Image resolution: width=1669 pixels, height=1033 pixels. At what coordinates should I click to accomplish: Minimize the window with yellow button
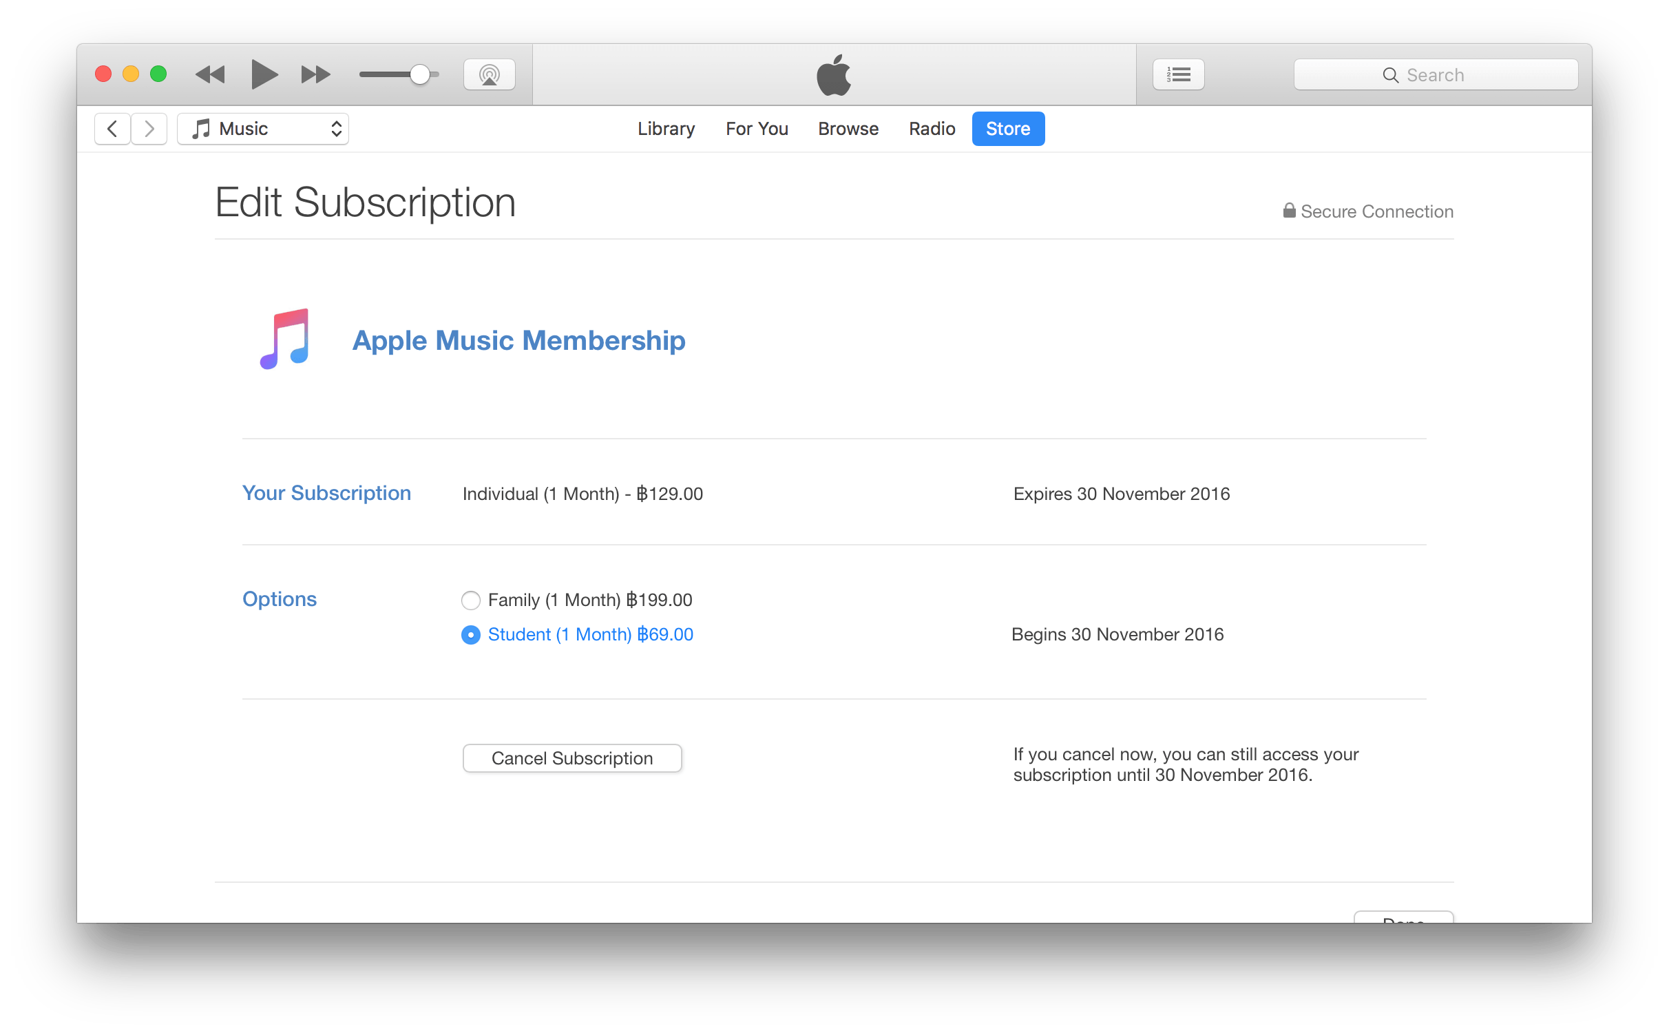pyautogui.click(x=131, y=74)
